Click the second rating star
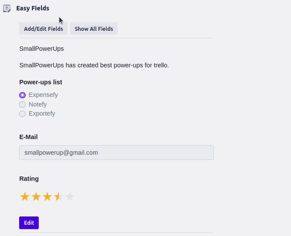Image resolution: width=291 pixels, height=236 pixels. [x=36, y=197]
